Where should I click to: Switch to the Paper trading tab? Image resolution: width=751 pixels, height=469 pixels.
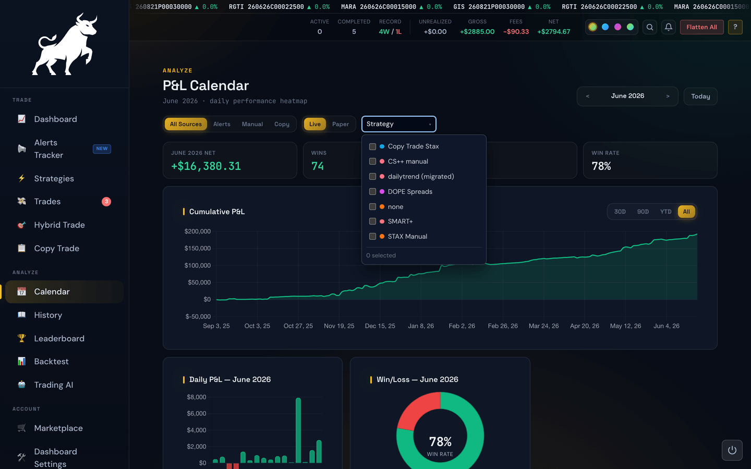tap(341, 124)
